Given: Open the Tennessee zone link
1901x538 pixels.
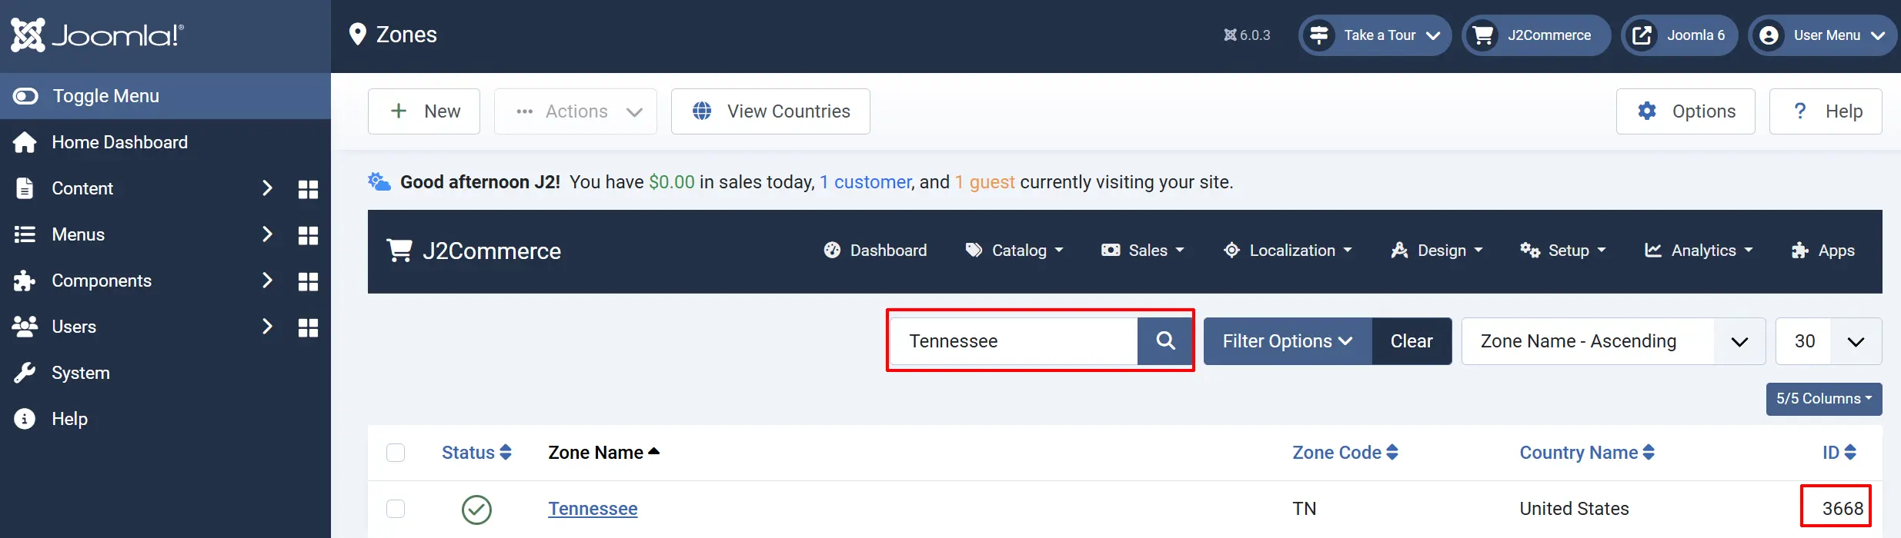Looking at the screenshot, I should pyautogui.click(x=593, y=509).
